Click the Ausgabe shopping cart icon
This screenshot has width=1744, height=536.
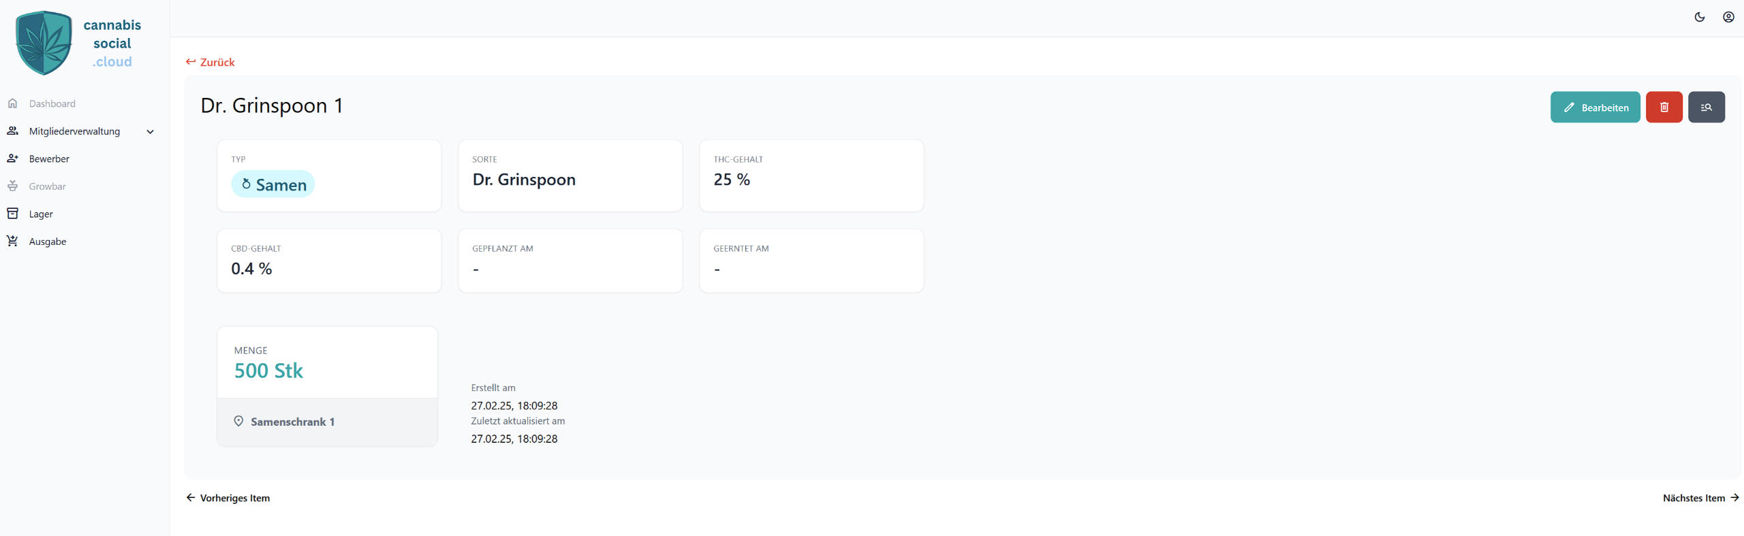pos(12,241)
